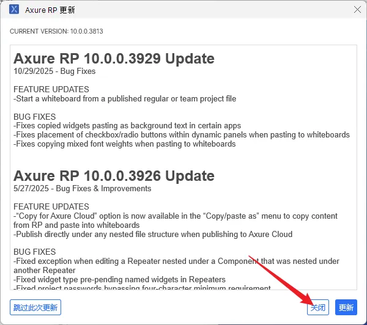Click Fixed widget type pre-pending line
Viewport: 367px width, 325px height.
pyautogui.click(x=119, y=279)
